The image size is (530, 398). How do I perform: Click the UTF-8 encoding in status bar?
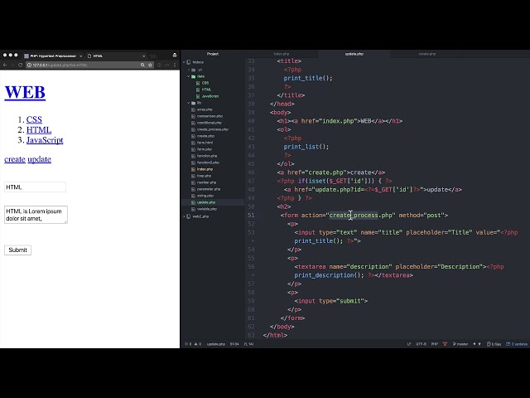pyautogui.click(x=422, y=344)
